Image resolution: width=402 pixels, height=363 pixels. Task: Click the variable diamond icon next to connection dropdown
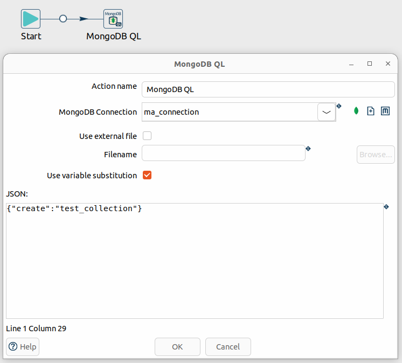coord(339,106)
